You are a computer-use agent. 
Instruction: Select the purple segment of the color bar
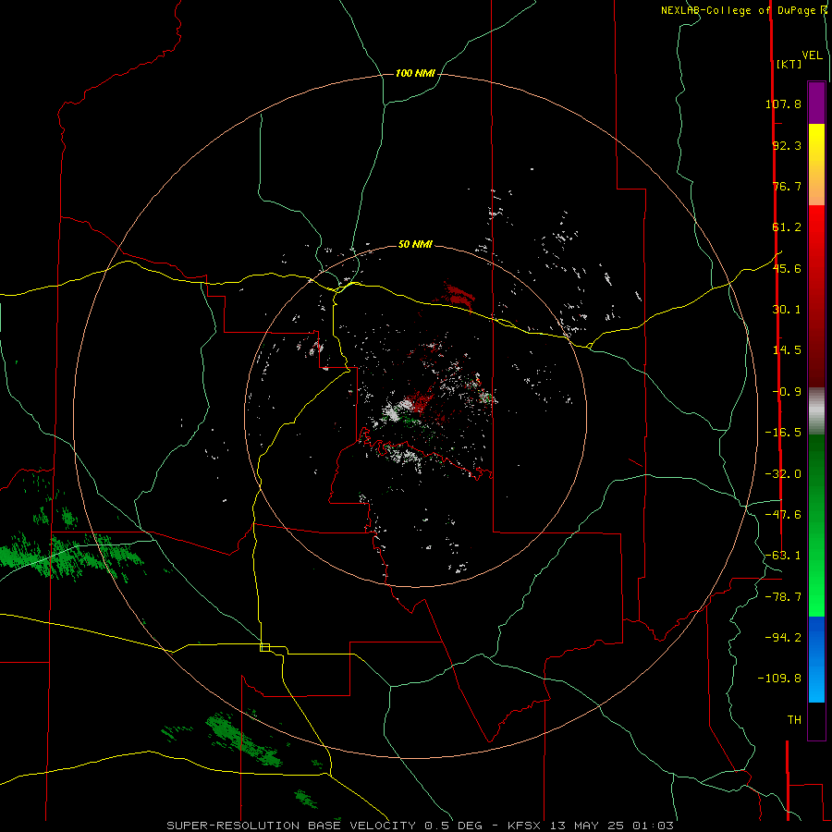[816, 104]
